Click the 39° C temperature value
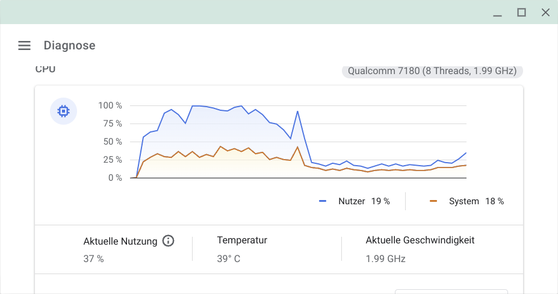The height and width of the screenshot is (294, 558). (229, 259)
